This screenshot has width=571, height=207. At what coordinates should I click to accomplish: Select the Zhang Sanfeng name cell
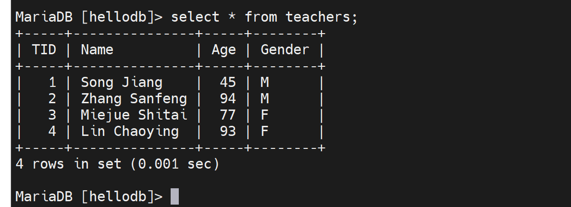click(x=134, y=98)
